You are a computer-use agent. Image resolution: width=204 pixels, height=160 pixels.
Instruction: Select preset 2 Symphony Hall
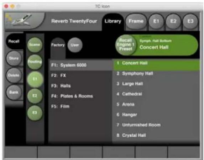(x=157, y=73)
